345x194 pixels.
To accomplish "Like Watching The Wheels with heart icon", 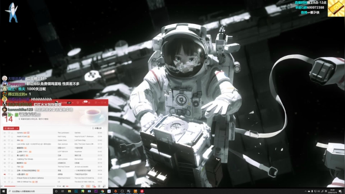I will click(9, 159).
